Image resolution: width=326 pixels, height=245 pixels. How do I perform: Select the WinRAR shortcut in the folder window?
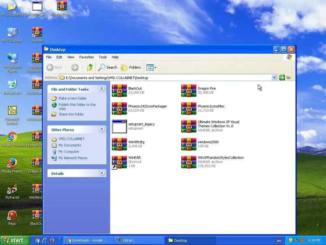click(119, 162)
